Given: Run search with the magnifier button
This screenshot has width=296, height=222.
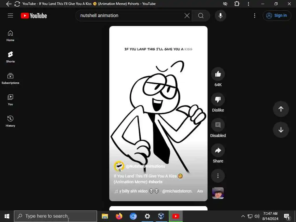Looking at the screenshot, I should pos(201,16).
